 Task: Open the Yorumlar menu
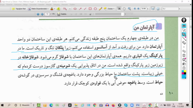tap(33, 4)
